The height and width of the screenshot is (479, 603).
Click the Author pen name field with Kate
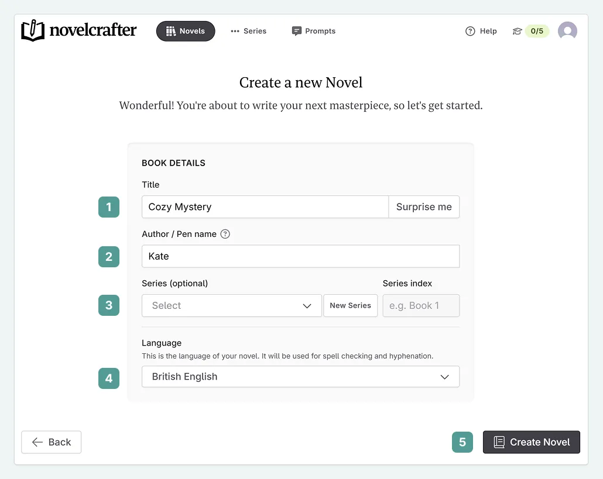coord(300,256)
